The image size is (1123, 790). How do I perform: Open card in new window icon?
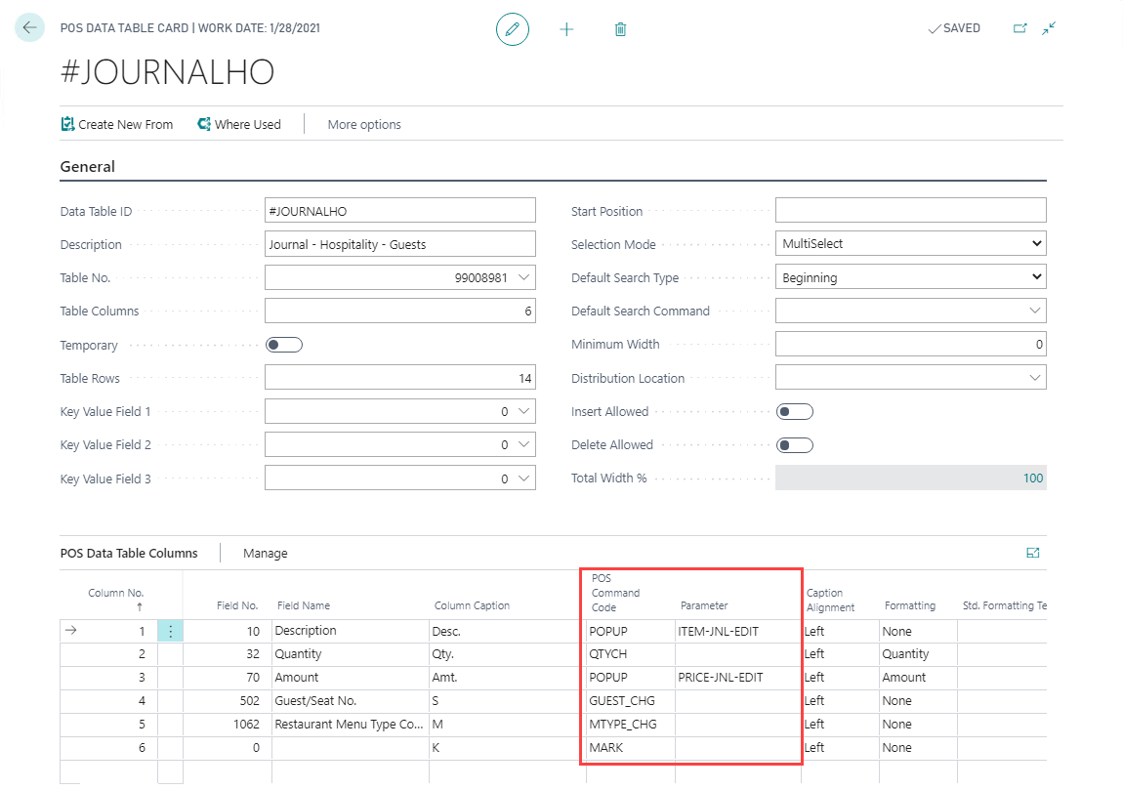click(1019, 28)
